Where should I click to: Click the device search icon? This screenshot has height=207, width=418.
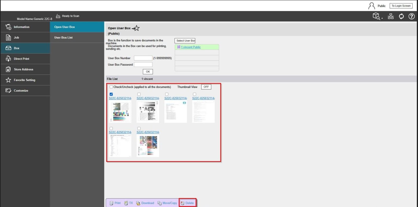(x=376, y=16)
